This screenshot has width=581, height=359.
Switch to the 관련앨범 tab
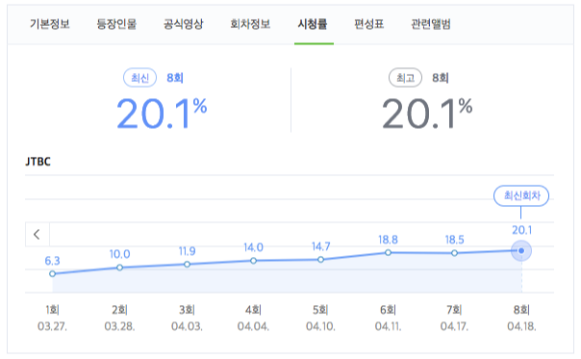point(431,24)
